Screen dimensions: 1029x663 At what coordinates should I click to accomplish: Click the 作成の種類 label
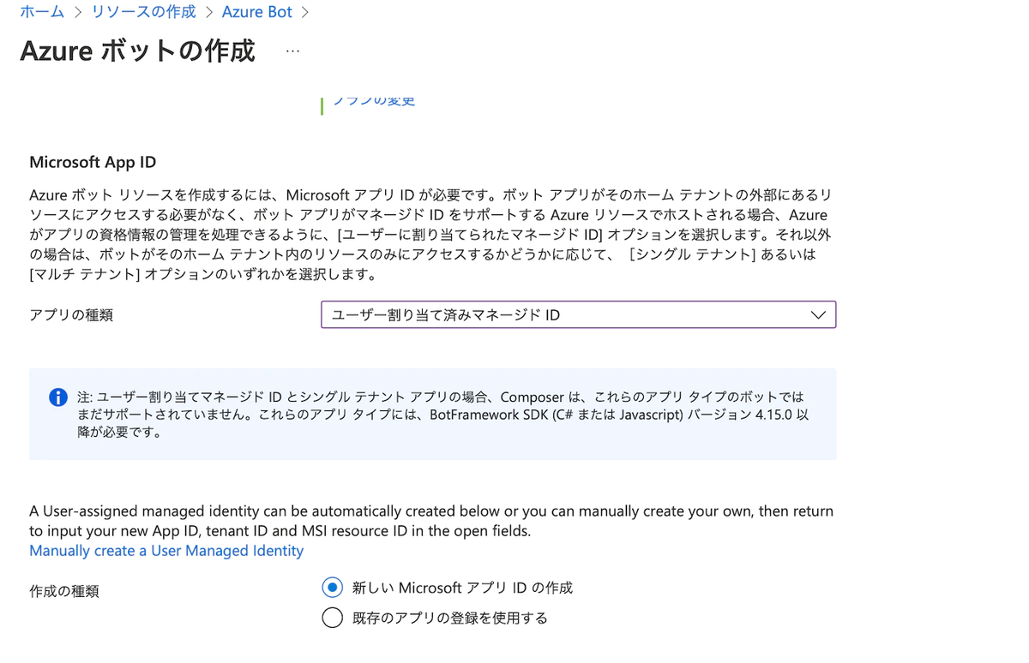[64, 591]
